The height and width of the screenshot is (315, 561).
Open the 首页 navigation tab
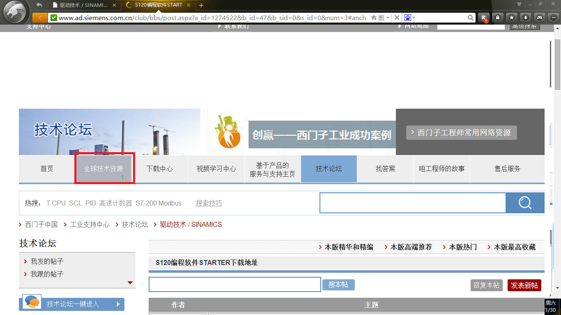[47, 169]
